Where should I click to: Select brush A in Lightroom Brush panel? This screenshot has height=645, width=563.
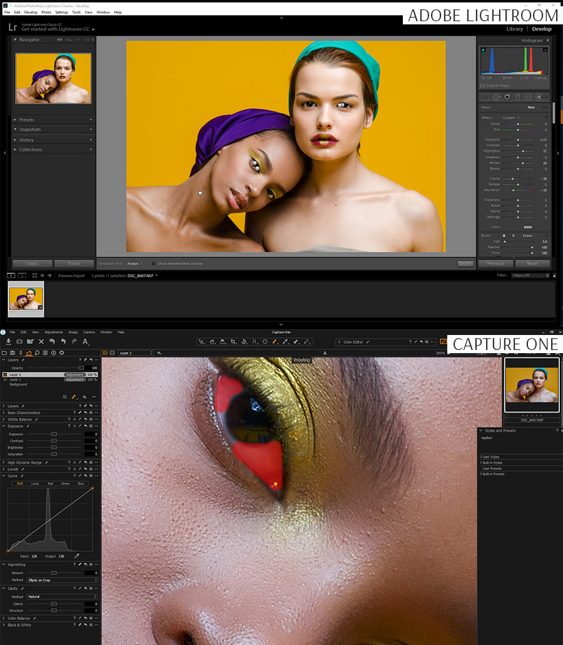pyautogui.click(x=504, y=236)
